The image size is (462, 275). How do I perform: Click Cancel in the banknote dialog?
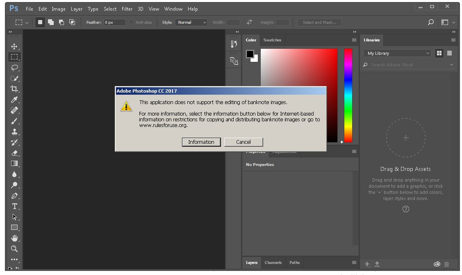(244, 142)
